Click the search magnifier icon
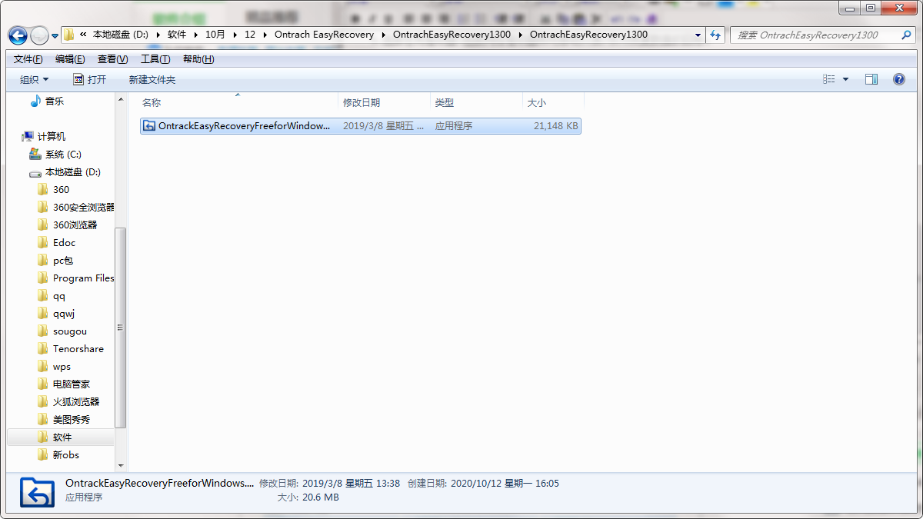Screen dimensions: 923x519 (x=905, y=35)
